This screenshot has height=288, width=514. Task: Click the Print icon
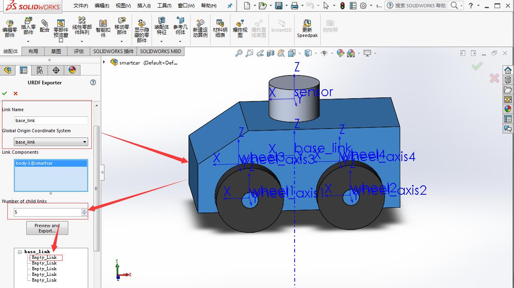point(295,6)
